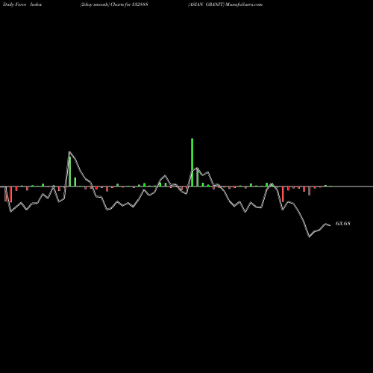373x373 pixels.
Task: Click the 63.68 last value label
Action: coord(343,223)
